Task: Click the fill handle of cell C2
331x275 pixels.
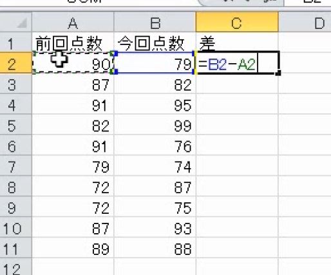Action: click(278, 73)
